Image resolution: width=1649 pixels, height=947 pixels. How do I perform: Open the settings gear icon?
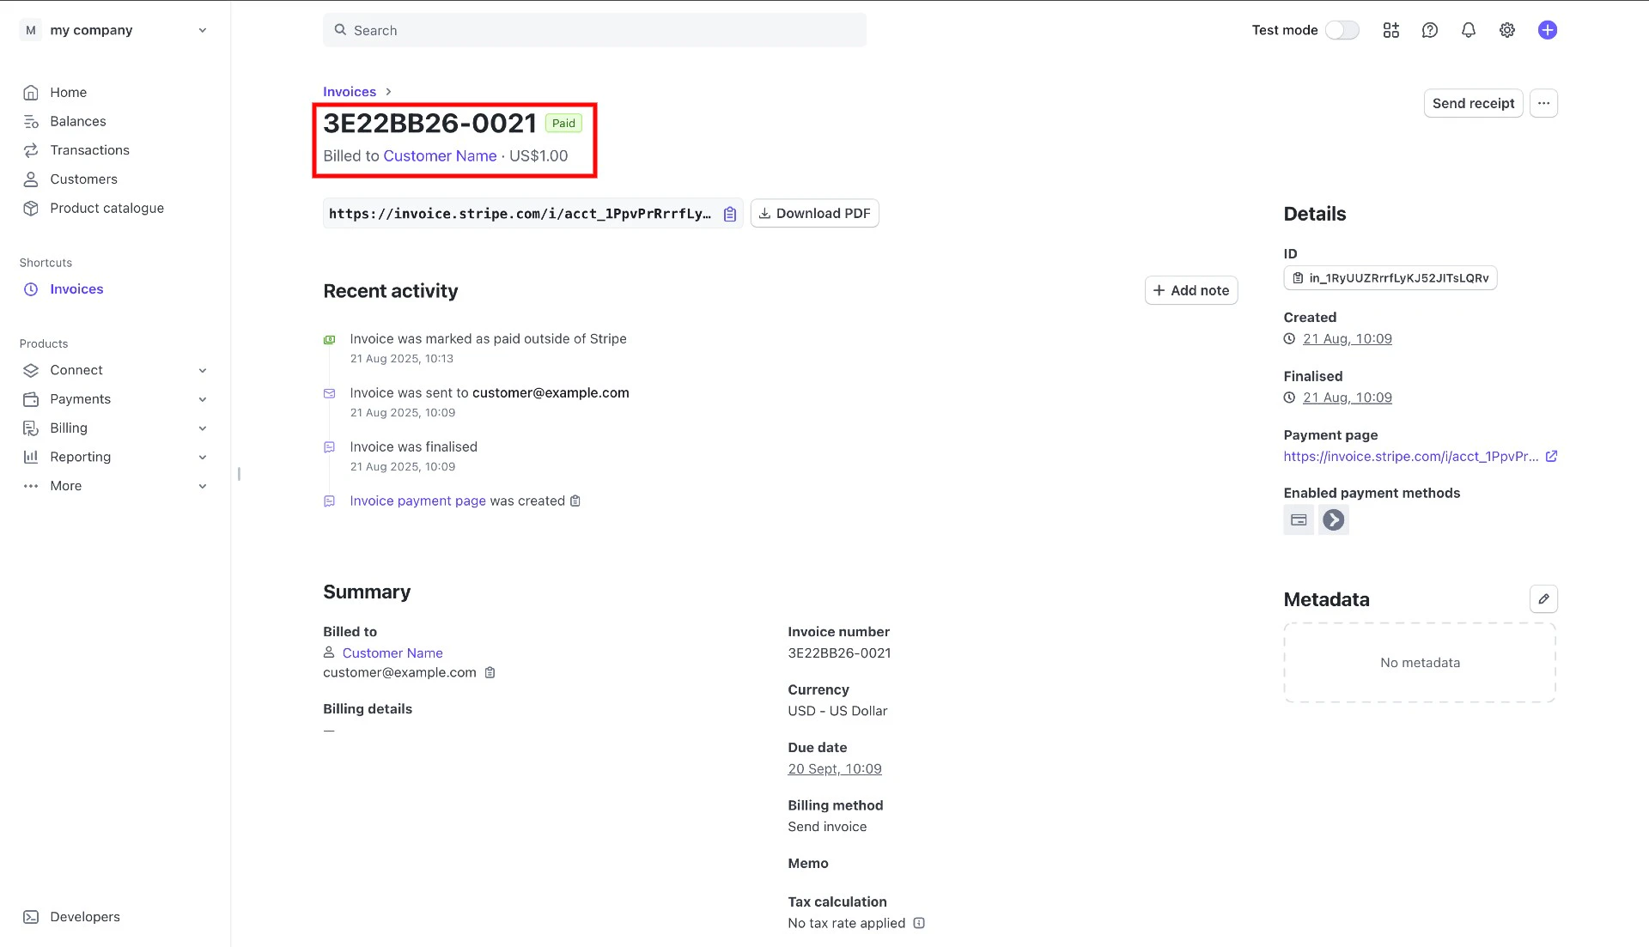pos(1506,30)
